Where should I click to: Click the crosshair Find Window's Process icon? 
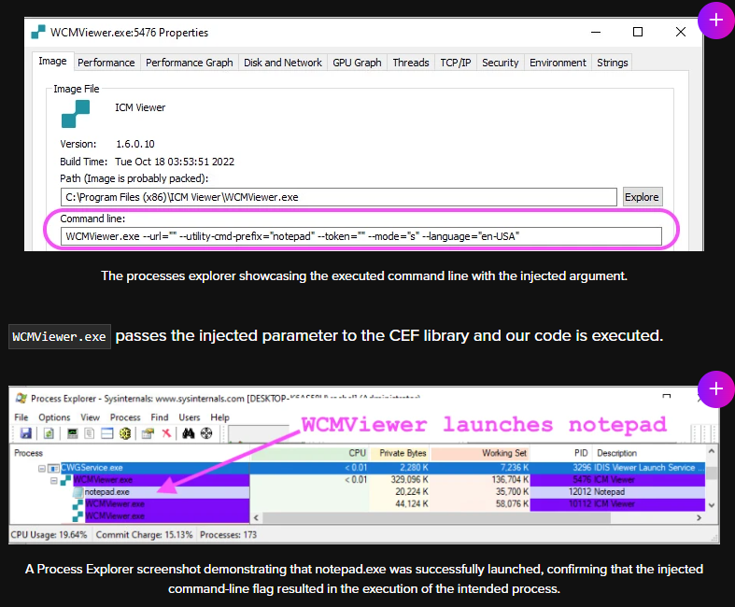pyautogui.click(x=206, y=433)
